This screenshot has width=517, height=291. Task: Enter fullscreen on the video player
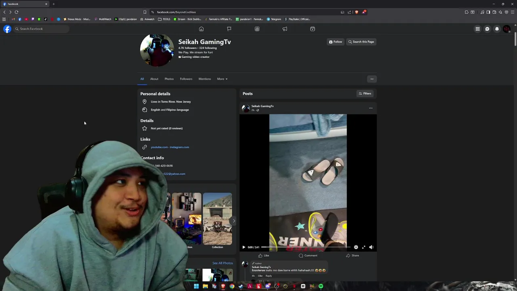364,247
